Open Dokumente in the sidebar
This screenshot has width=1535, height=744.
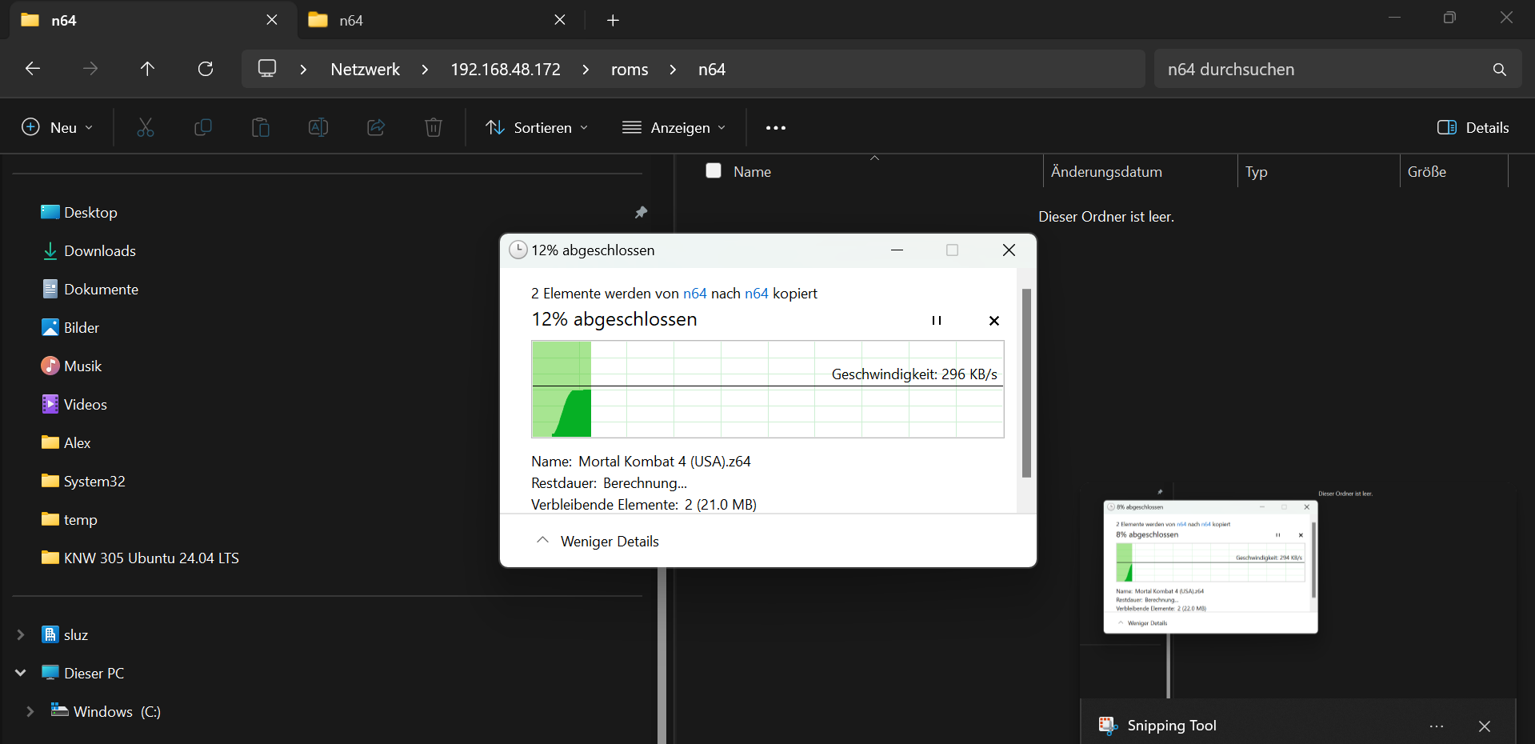[x=90, y=290]
